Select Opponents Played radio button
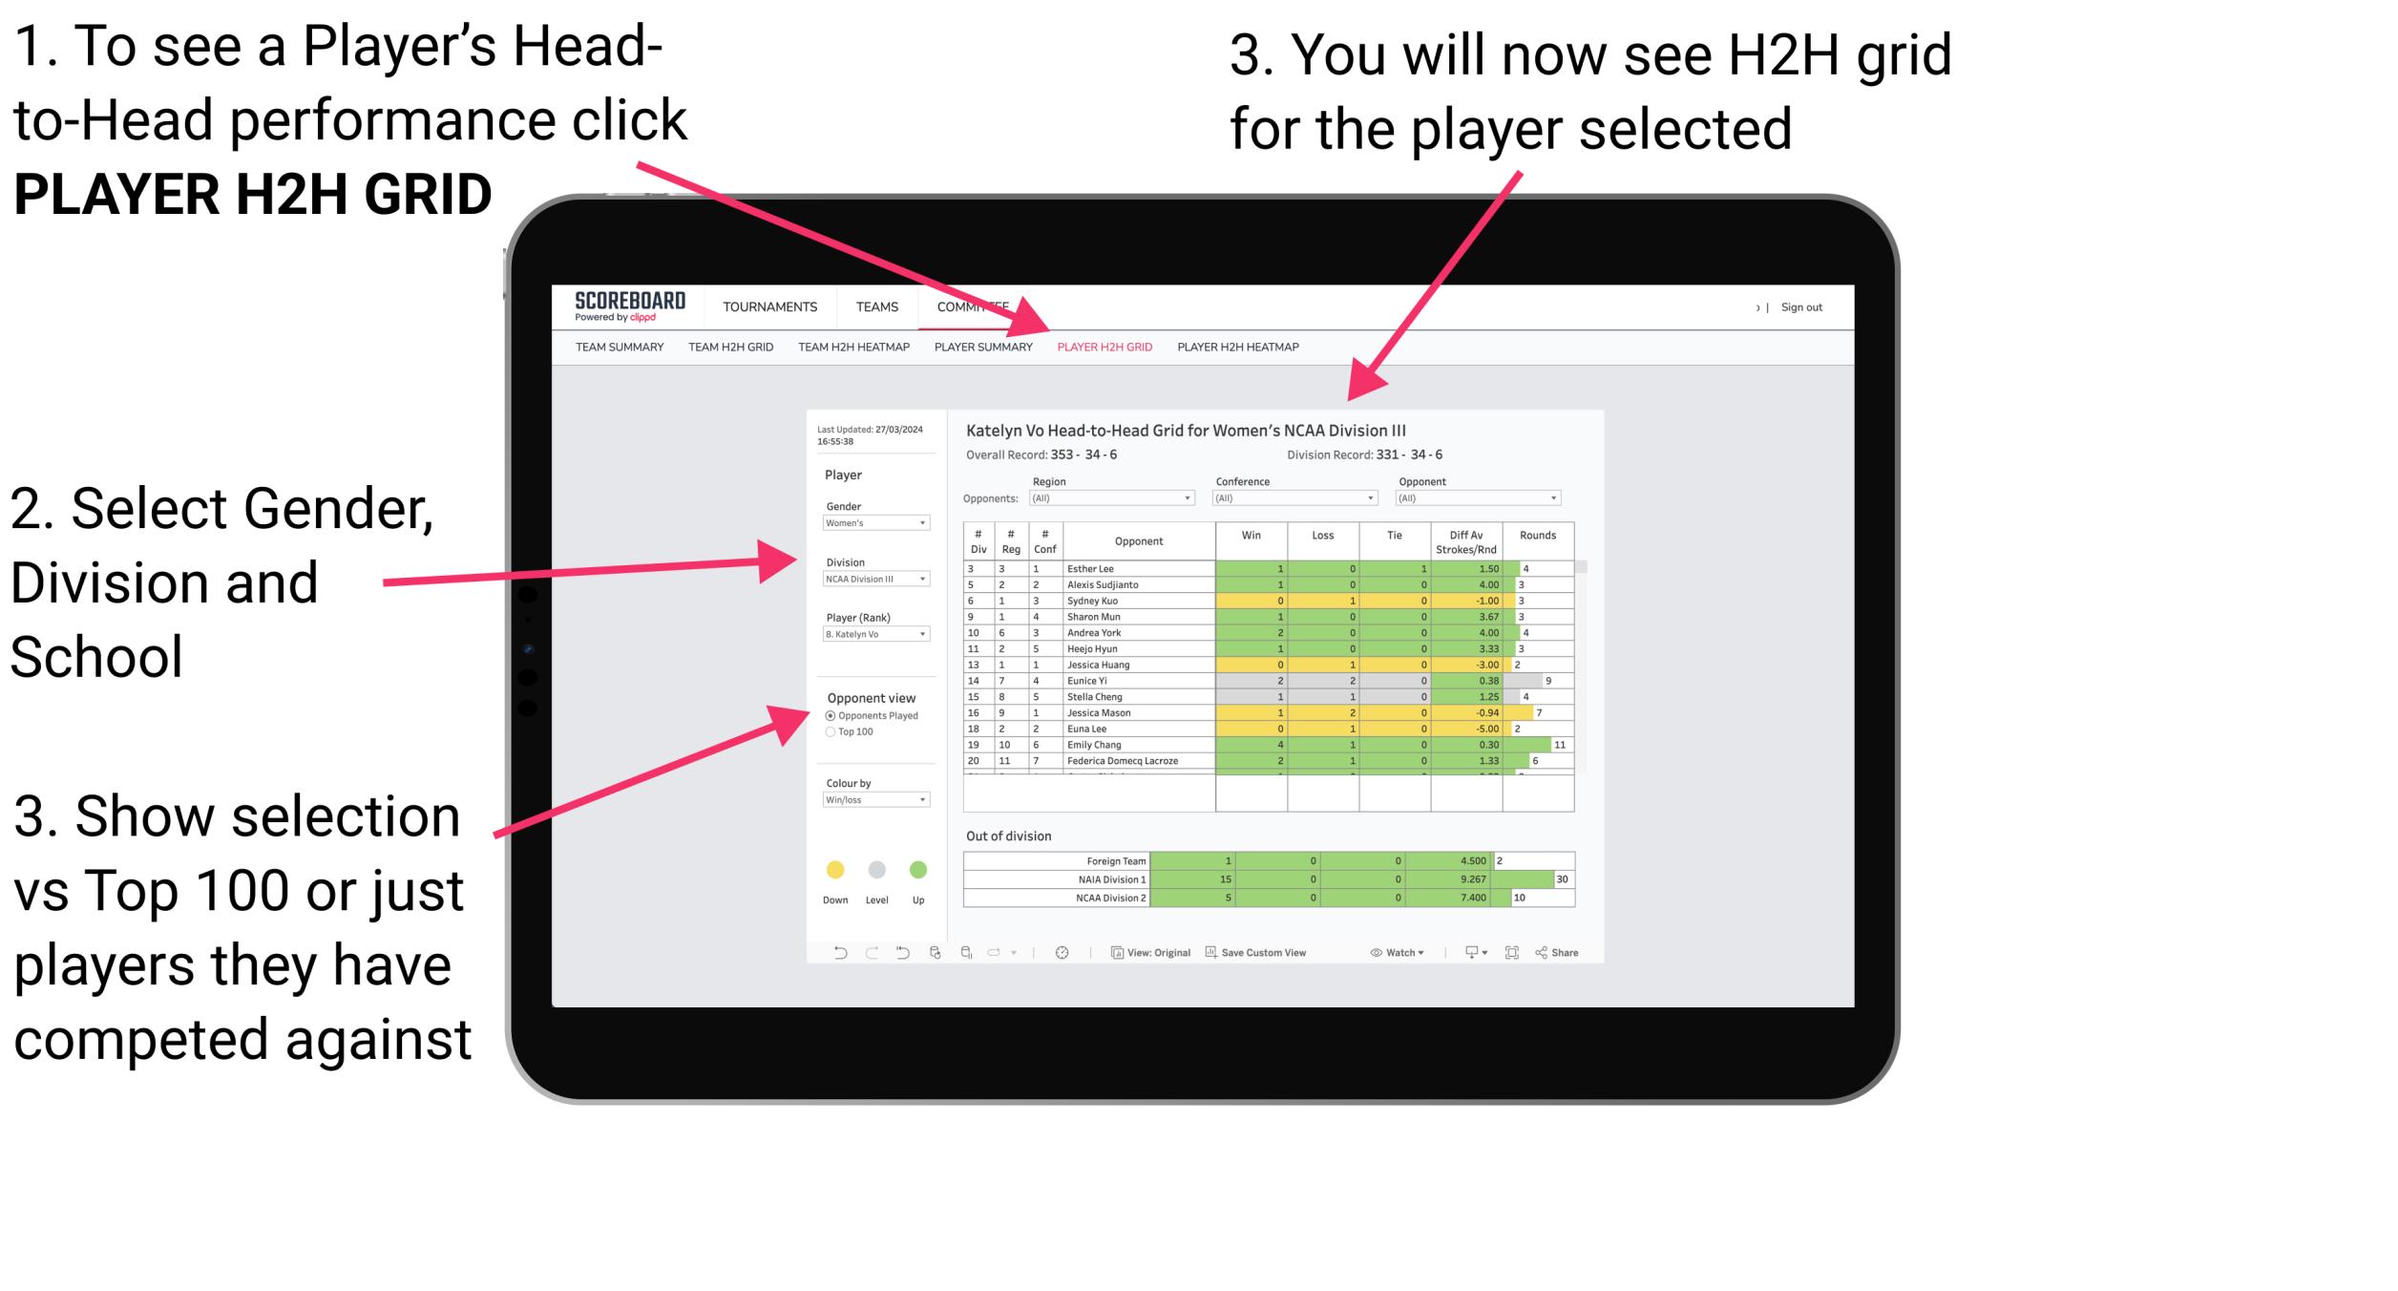The height and width of the screenshot is (1291, 2398). point(828,715)
